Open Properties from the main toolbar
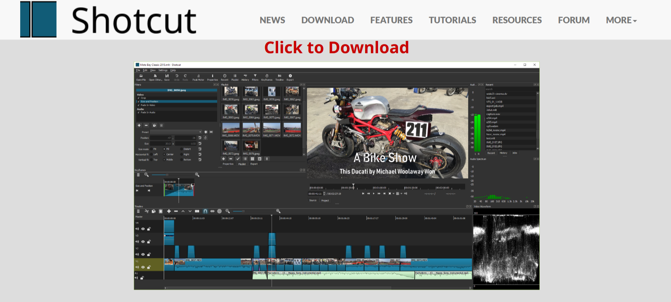This screenshot has height=302, width=671. pos(212,78)
